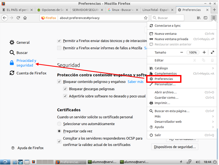Screen dimensions: 219x165
Task: Close the Opciones de Se tab
Action: (x=67, y=10)
